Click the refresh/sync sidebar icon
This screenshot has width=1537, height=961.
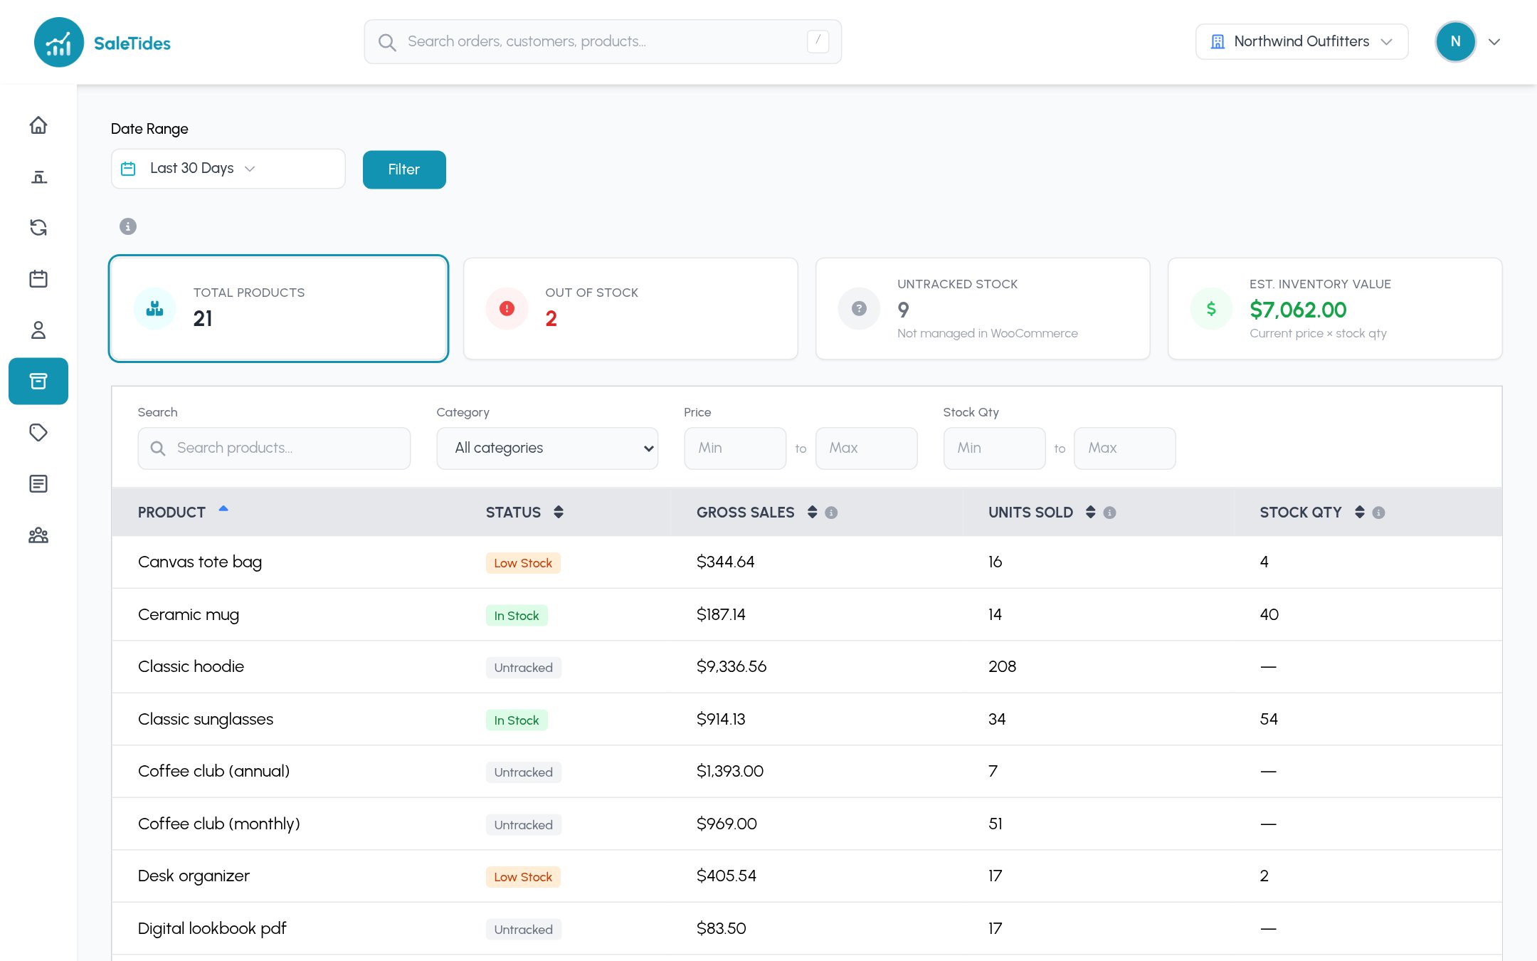(38, 228)
